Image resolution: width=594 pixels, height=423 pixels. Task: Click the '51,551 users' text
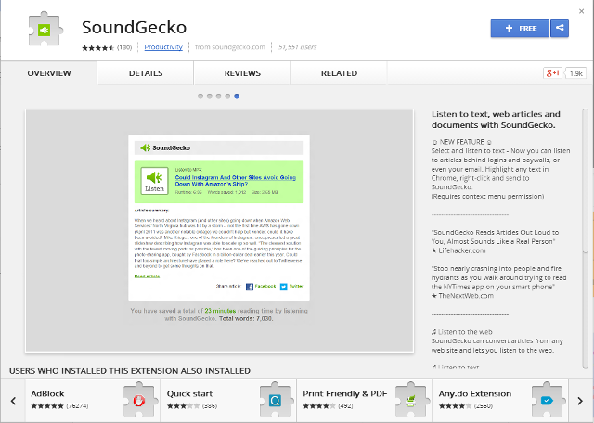click(x=297, y=47)
